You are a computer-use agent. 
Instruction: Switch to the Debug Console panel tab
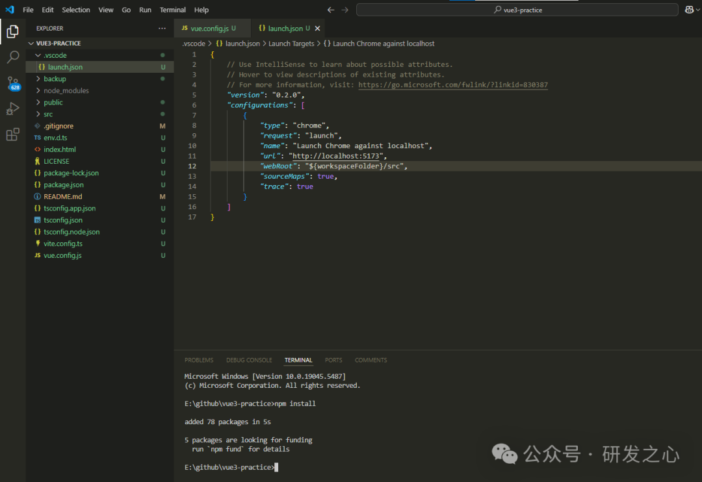tap(249, 360)
